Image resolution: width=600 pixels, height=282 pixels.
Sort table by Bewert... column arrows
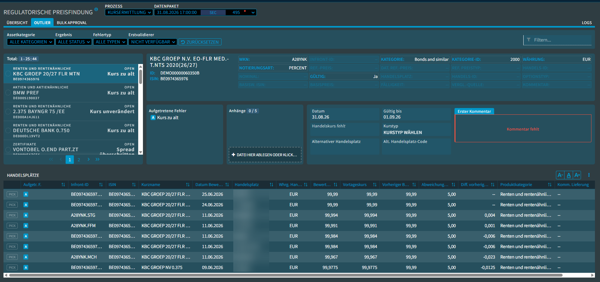pos(335,184)
